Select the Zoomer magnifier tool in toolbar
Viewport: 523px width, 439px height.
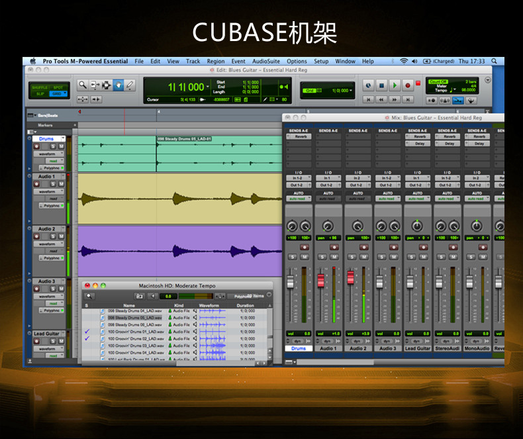[x=82, y=85]
